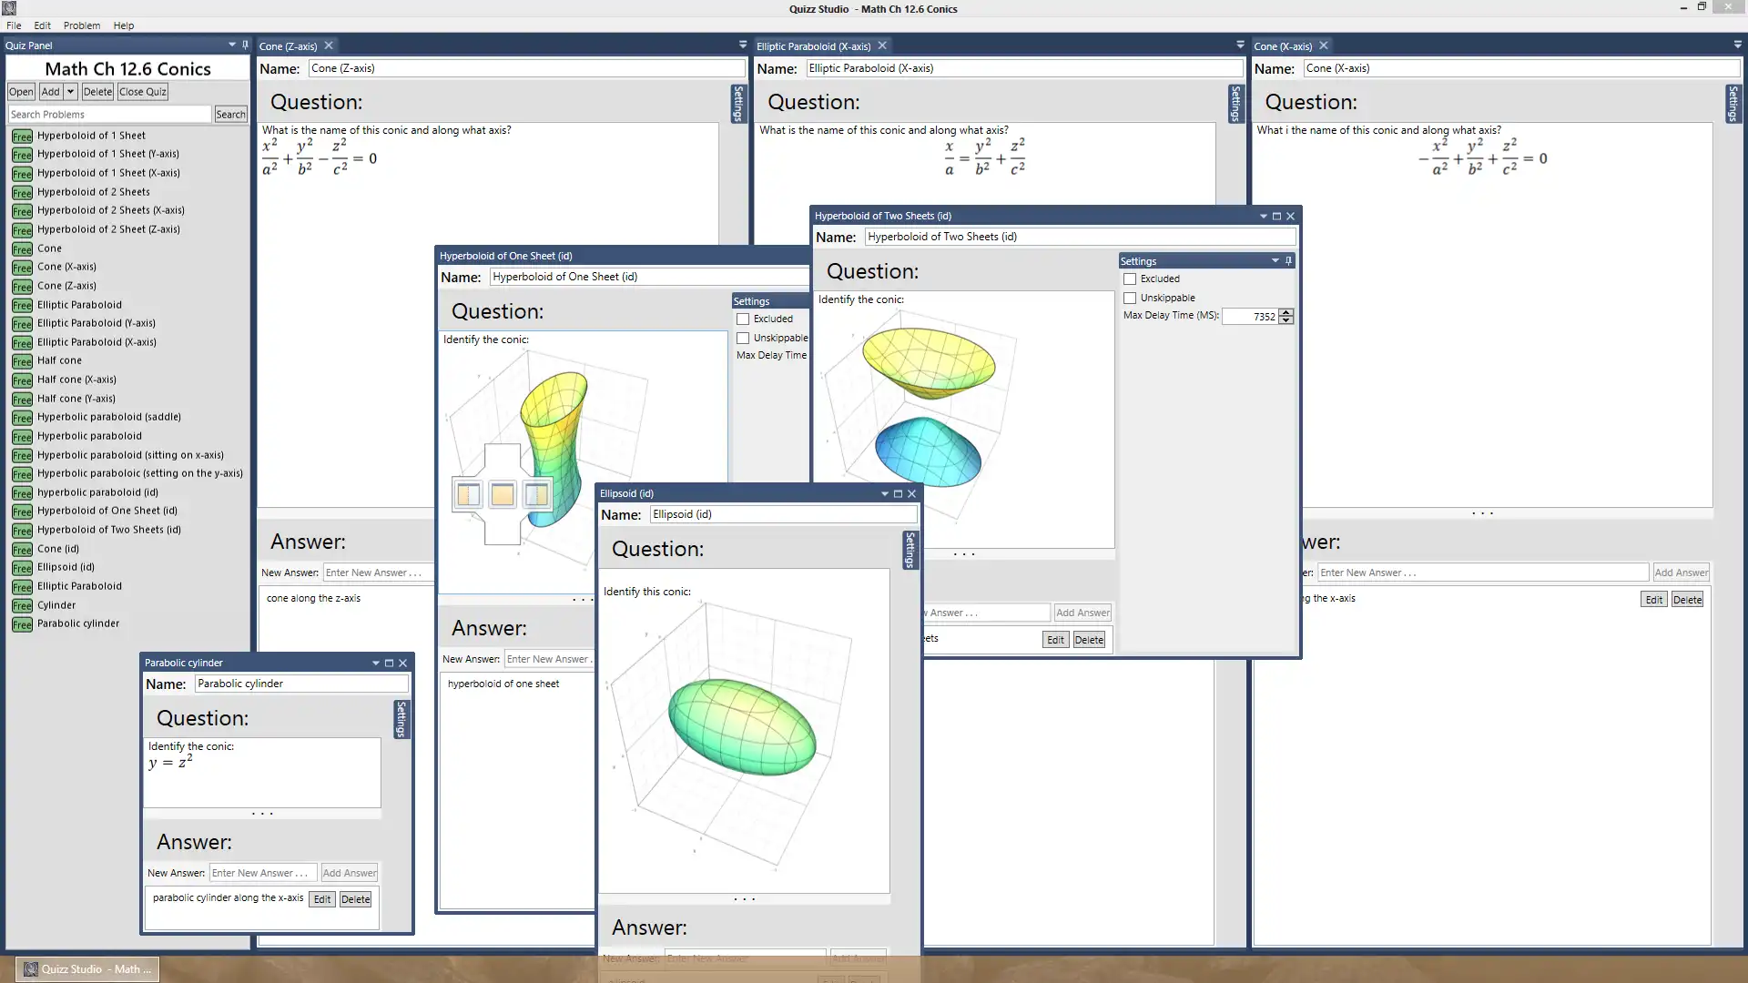The image size is (1748, 983).
Task: Select the Search Problems input field
Action: click(110, 114)
